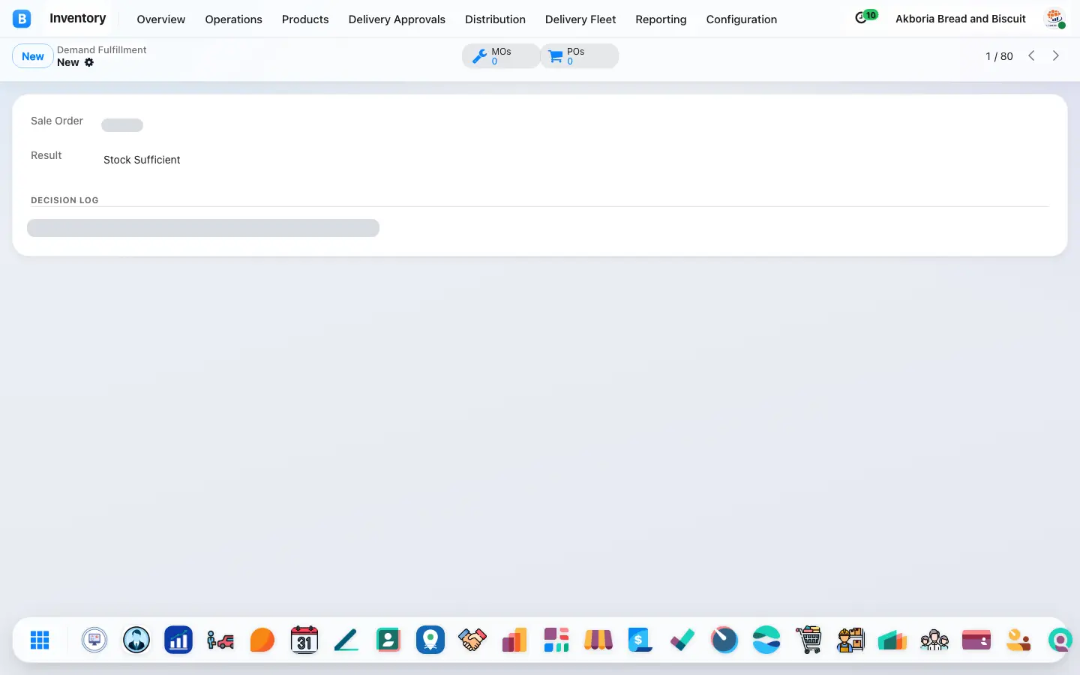Click the Stock Sufficient result value
This screenshot has width=1080, height=675.
(142, 160)
